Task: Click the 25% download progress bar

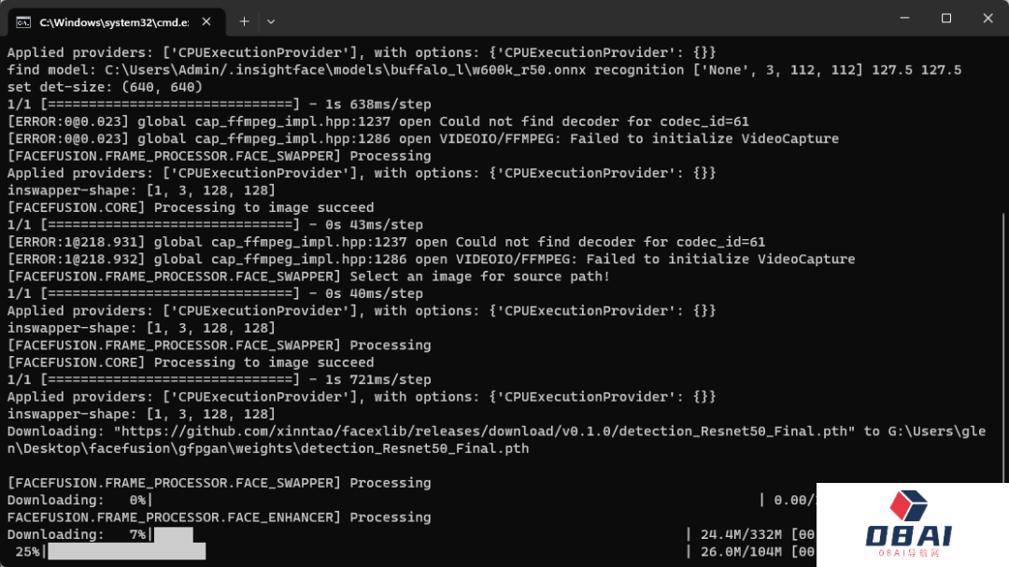Action: tap(125, 552)
